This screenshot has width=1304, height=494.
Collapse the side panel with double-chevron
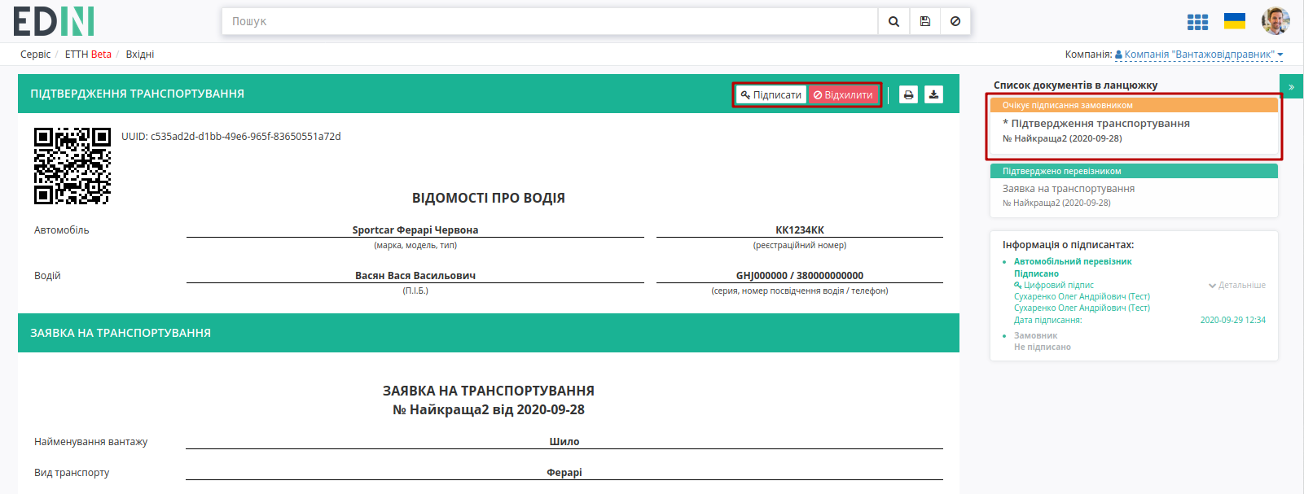[1291, 86]
